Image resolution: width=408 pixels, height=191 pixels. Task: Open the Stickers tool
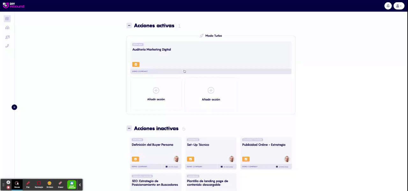pos(50,185)
